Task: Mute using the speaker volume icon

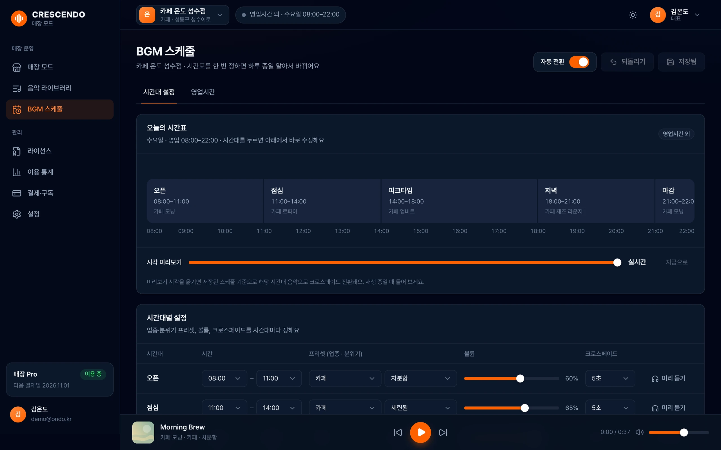Action: (639, 432)
